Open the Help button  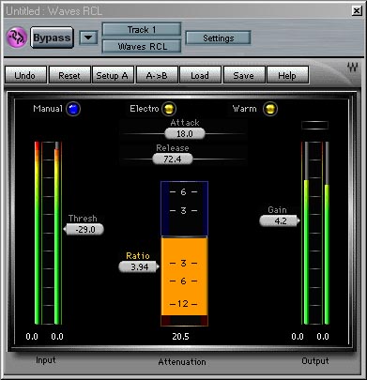point(287,75)
